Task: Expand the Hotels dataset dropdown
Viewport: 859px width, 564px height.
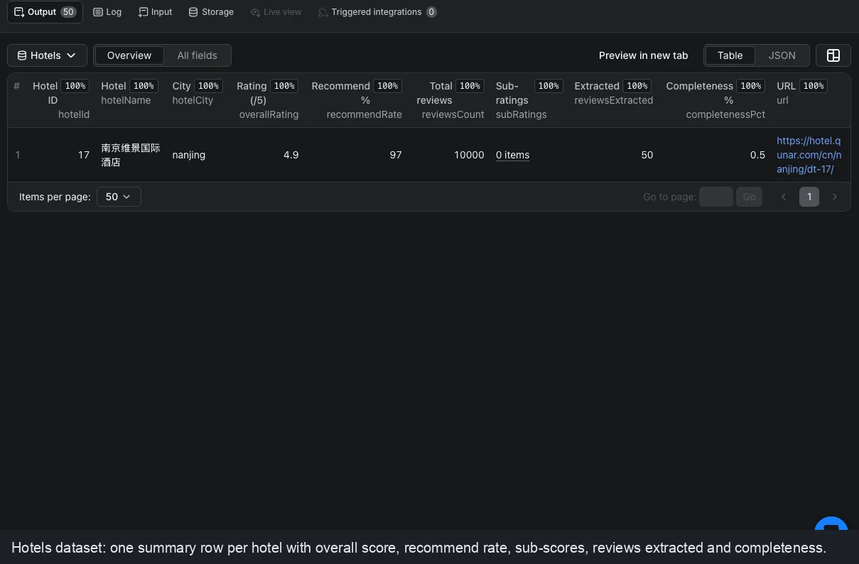Action: 47,55
